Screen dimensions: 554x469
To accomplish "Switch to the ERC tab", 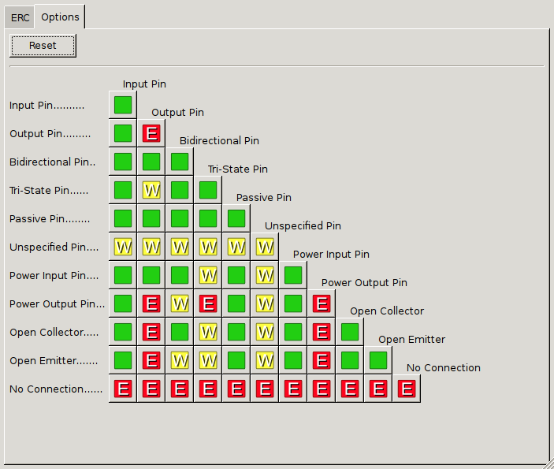I will (20, 17).
